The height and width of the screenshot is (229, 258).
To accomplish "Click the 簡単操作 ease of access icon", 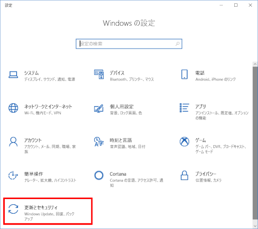I will click(13, 175).
